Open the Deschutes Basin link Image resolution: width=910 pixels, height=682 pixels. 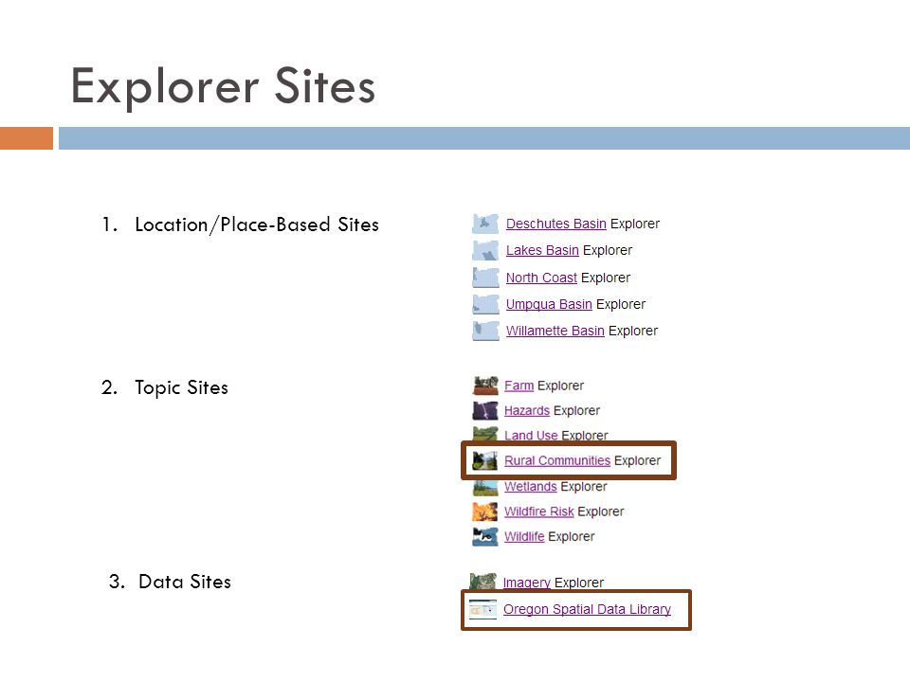(x=556, y=224)
